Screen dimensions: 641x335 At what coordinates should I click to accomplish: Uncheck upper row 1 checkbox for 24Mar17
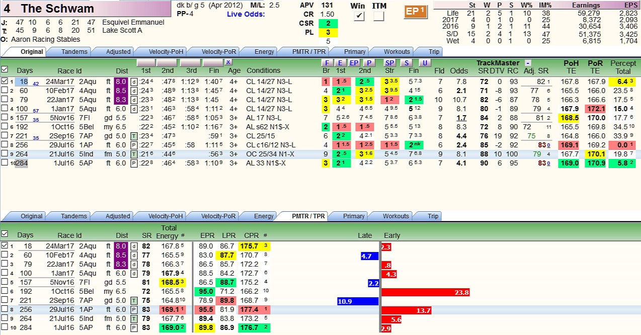5,81
